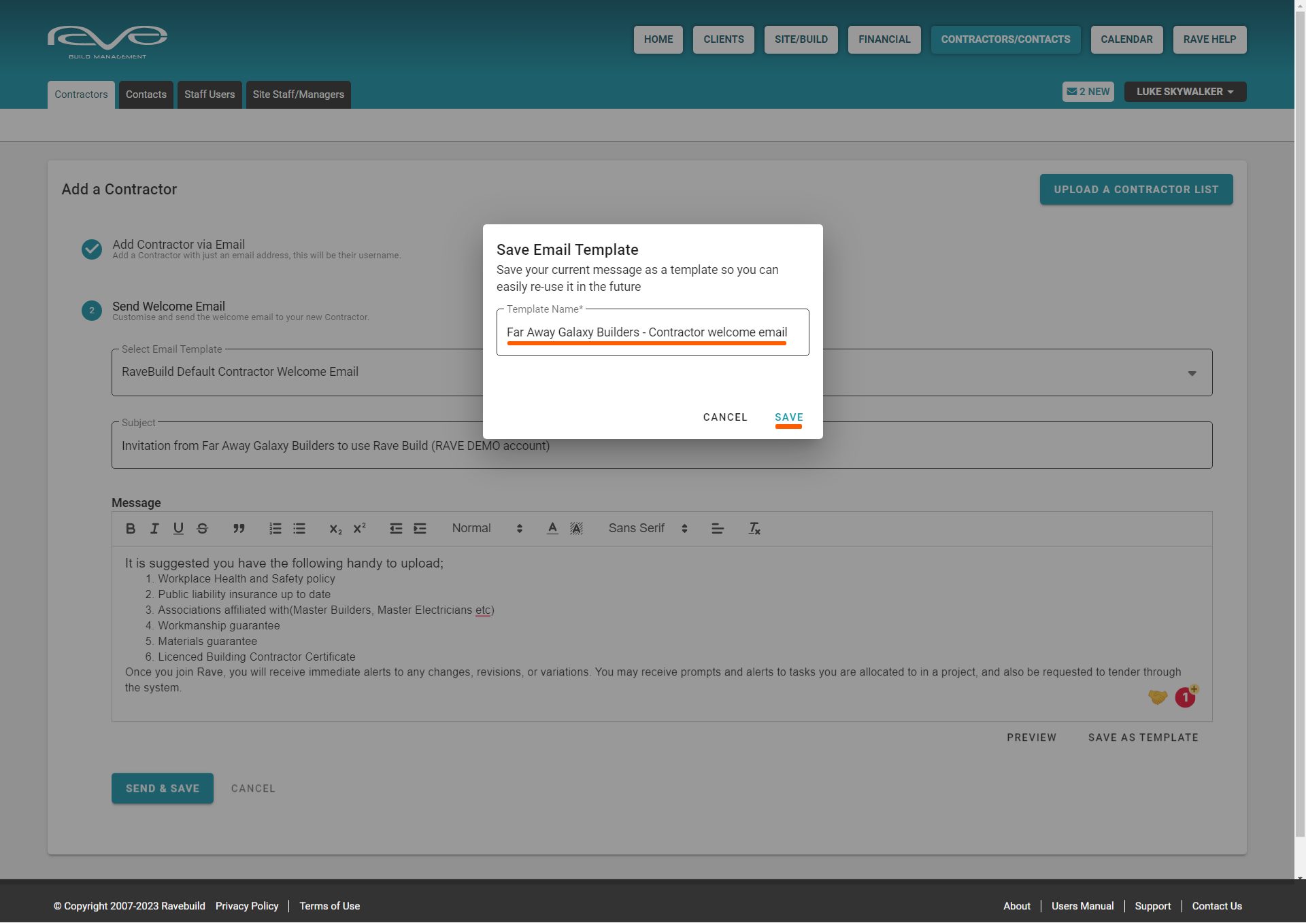The height and width of the screenshot is (923, 1306).
Task: Click the underline formatting icon
Action: click(178, 529)
